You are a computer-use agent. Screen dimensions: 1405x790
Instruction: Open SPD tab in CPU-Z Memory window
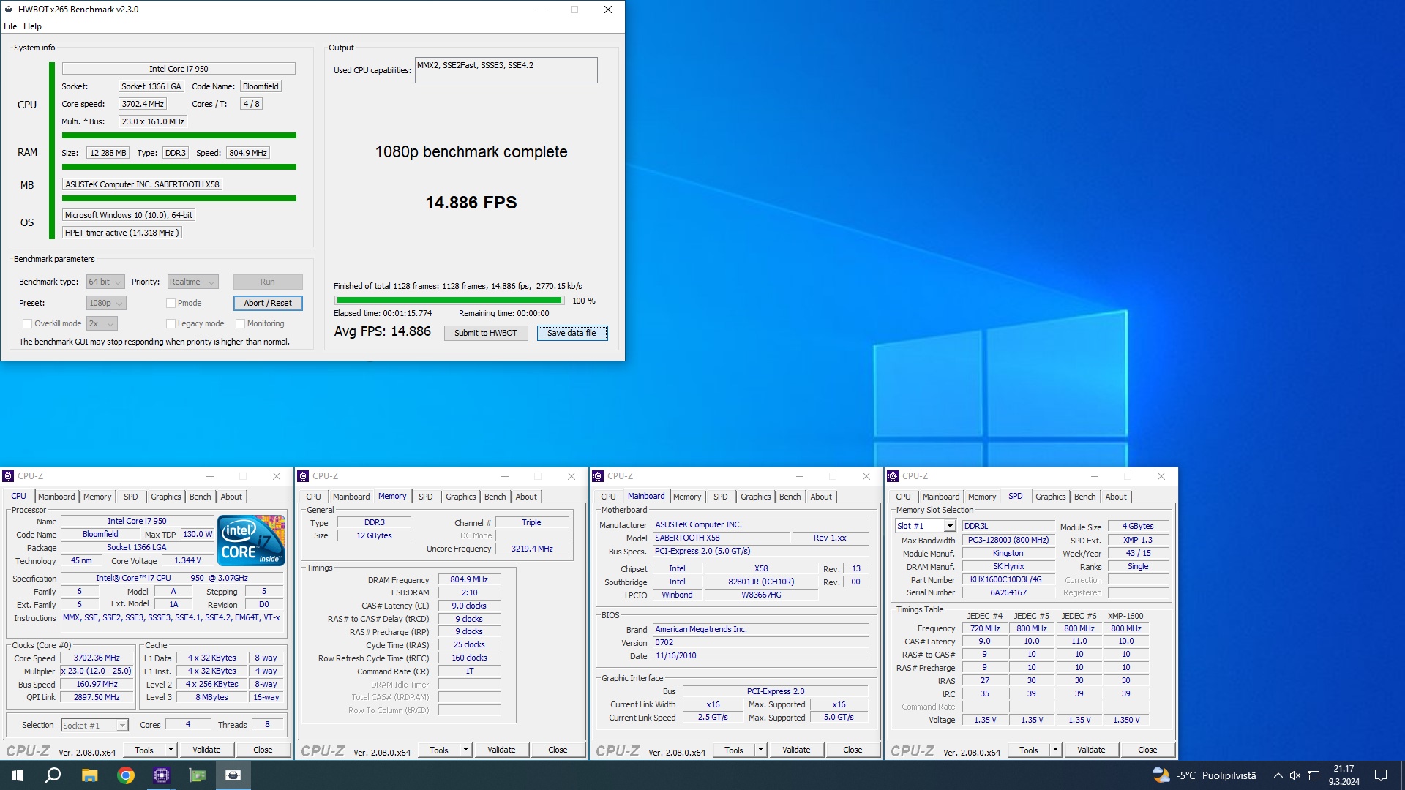tap(425, 497)
